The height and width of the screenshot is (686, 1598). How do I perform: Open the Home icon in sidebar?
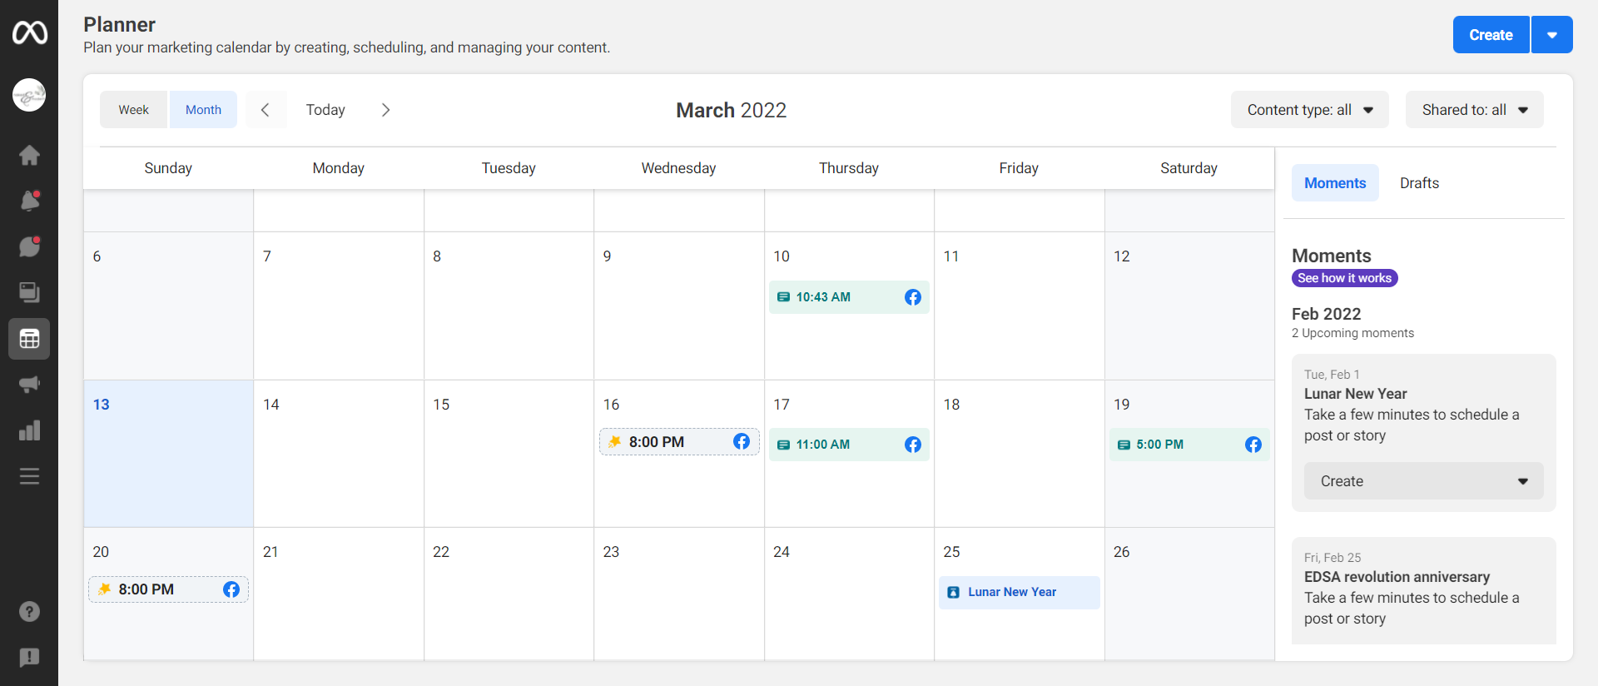click(29, 156)
